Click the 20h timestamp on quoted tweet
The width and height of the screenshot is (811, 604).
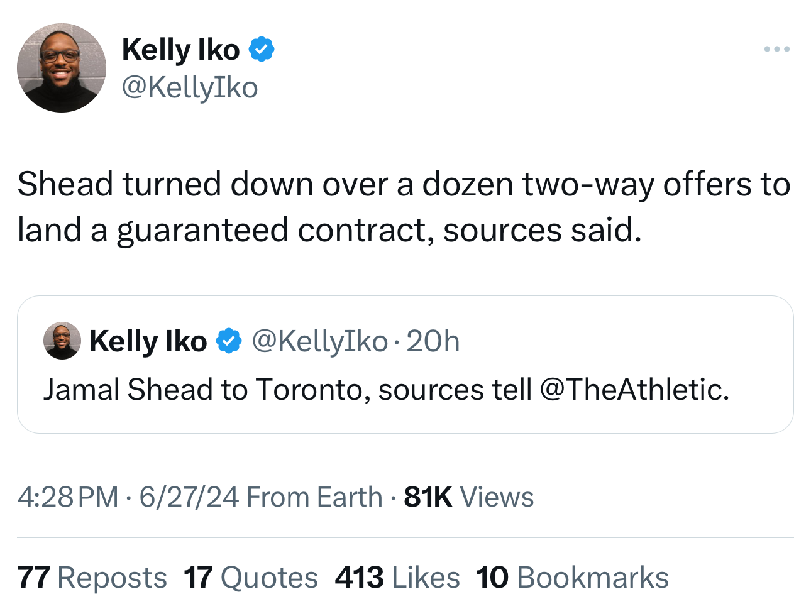pyautogui.click(x=433, y=341)
